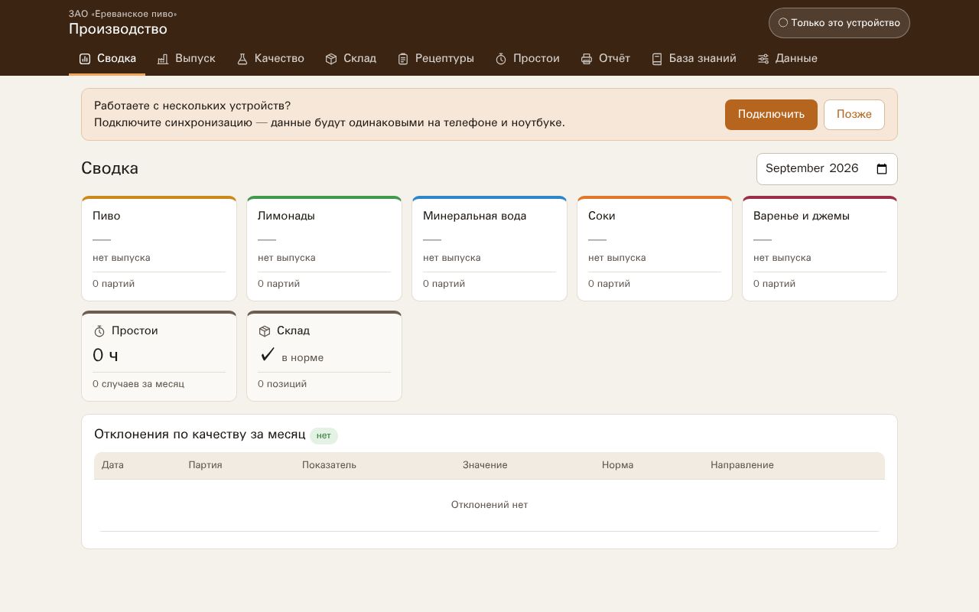Click the '0 случаев за месяц' text

point(138,384)
